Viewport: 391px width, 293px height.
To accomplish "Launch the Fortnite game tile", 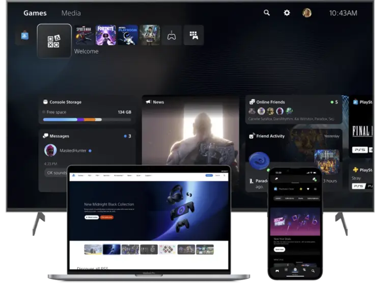I will coord(106,35).
